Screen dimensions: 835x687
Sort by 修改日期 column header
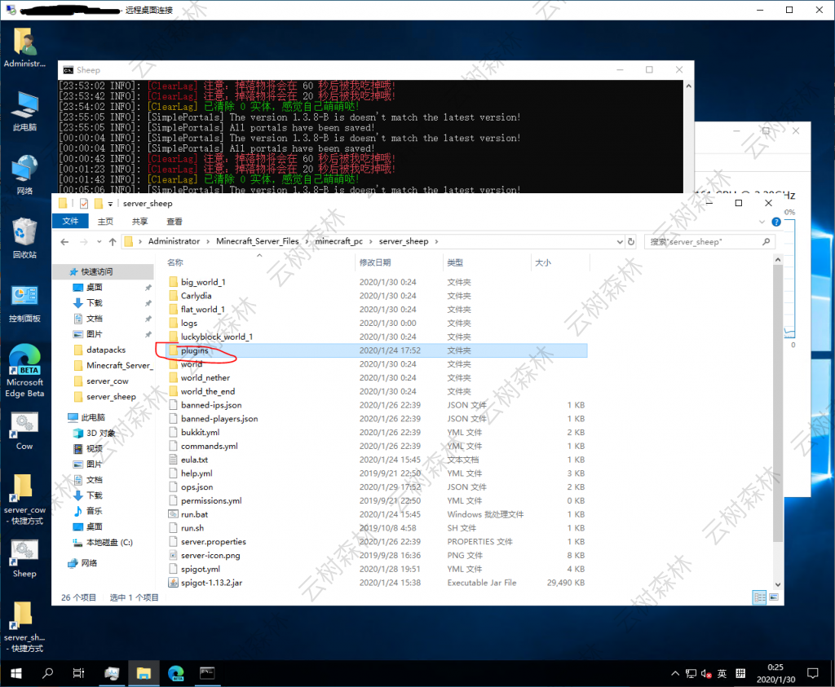tap(398, 262)
